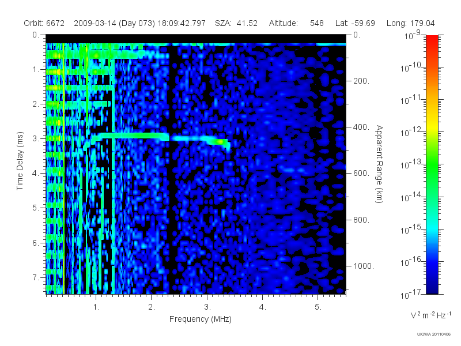This screenshot has width=461, height=346.
Task: Click the 'UIOWA 20110406' credit text
Action: (x=434, y=334)
